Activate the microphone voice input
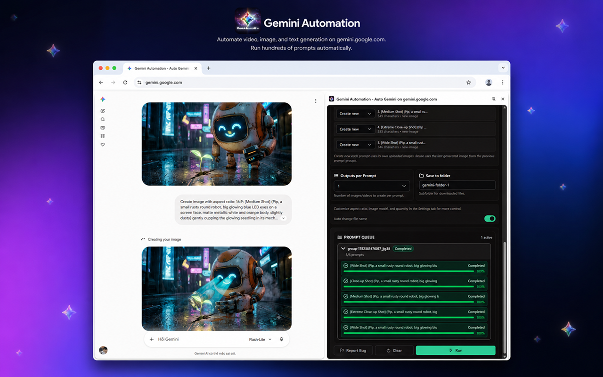 (281, 339)
